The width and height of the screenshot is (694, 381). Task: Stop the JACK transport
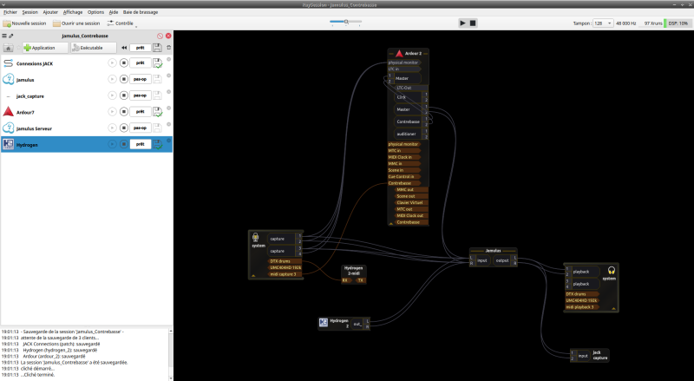[x=473, y=23]
